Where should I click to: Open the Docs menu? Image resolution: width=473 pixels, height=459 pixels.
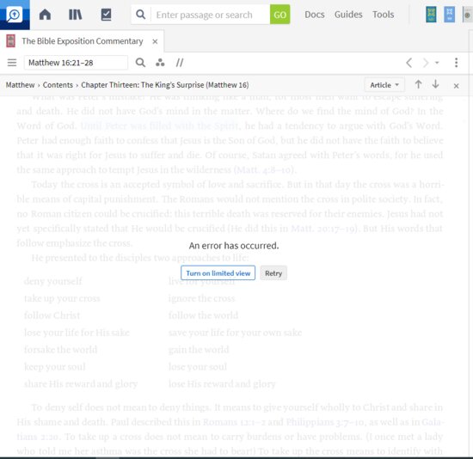tap(314, 15)
